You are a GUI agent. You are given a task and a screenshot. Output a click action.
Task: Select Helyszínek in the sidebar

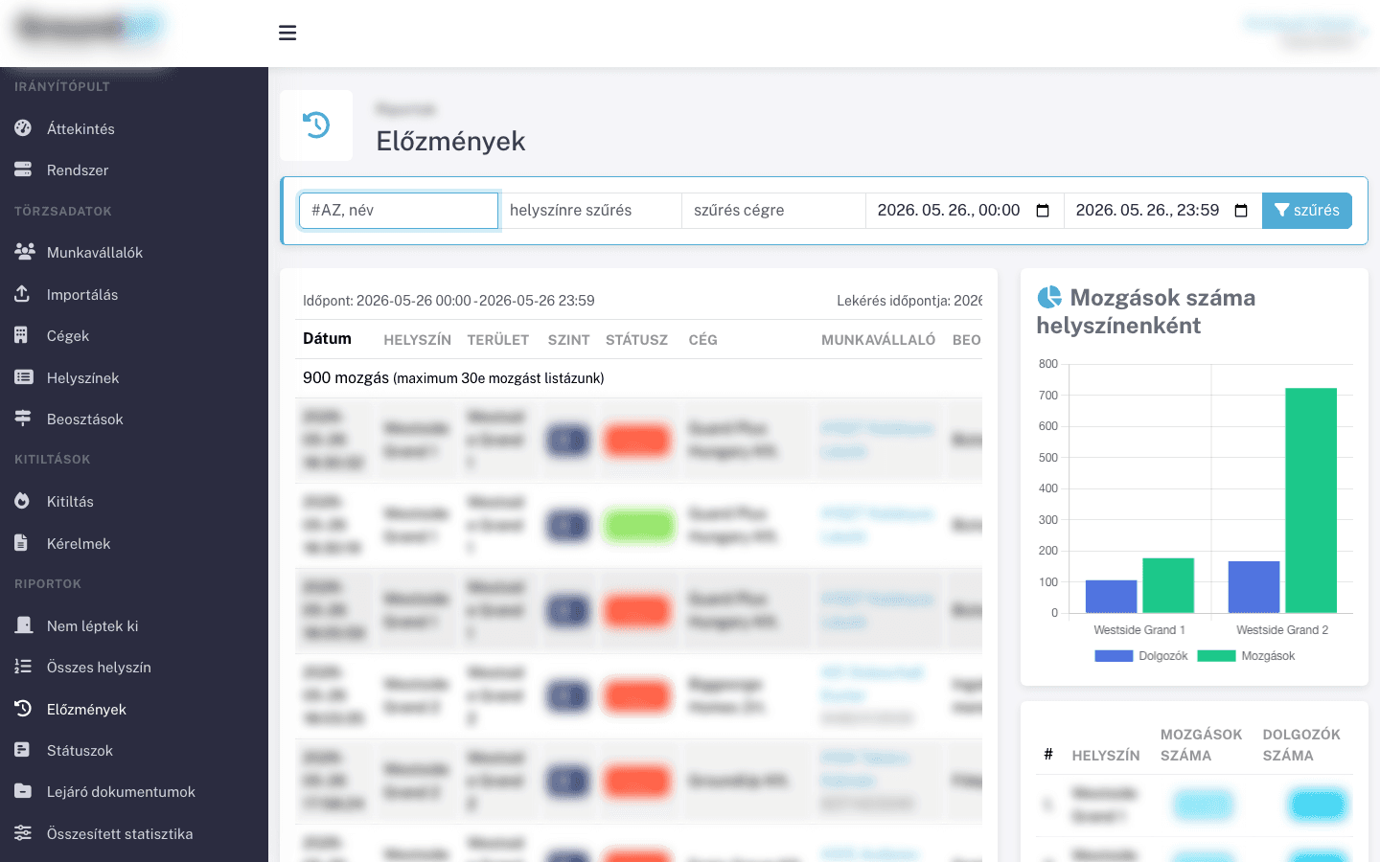[83, 377]
